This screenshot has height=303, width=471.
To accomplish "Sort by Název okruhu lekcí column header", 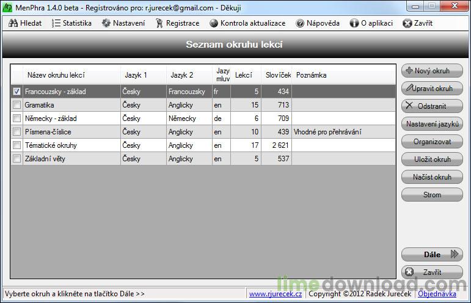I will (71, 75).
